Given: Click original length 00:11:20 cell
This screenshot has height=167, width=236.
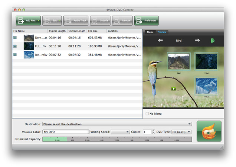Looking at the screenshot, I should pos(55,46).
